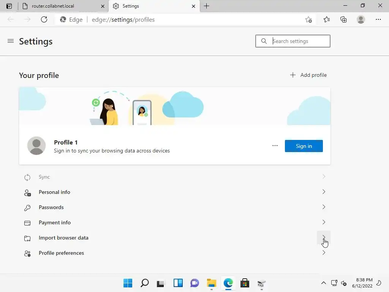Refresh the current page
Viewport: 389px width, 292px height.
(44, 19)
